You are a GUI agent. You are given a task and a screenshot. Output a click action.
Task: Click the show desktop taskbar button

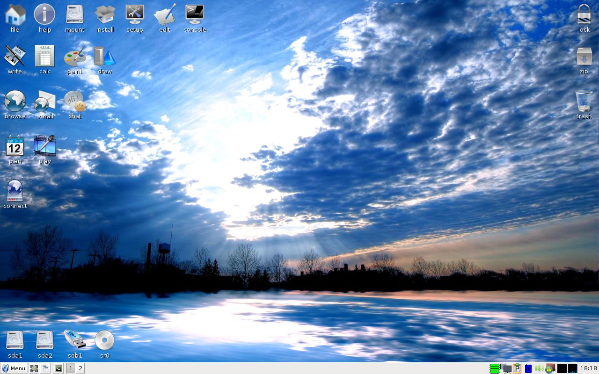34,368
